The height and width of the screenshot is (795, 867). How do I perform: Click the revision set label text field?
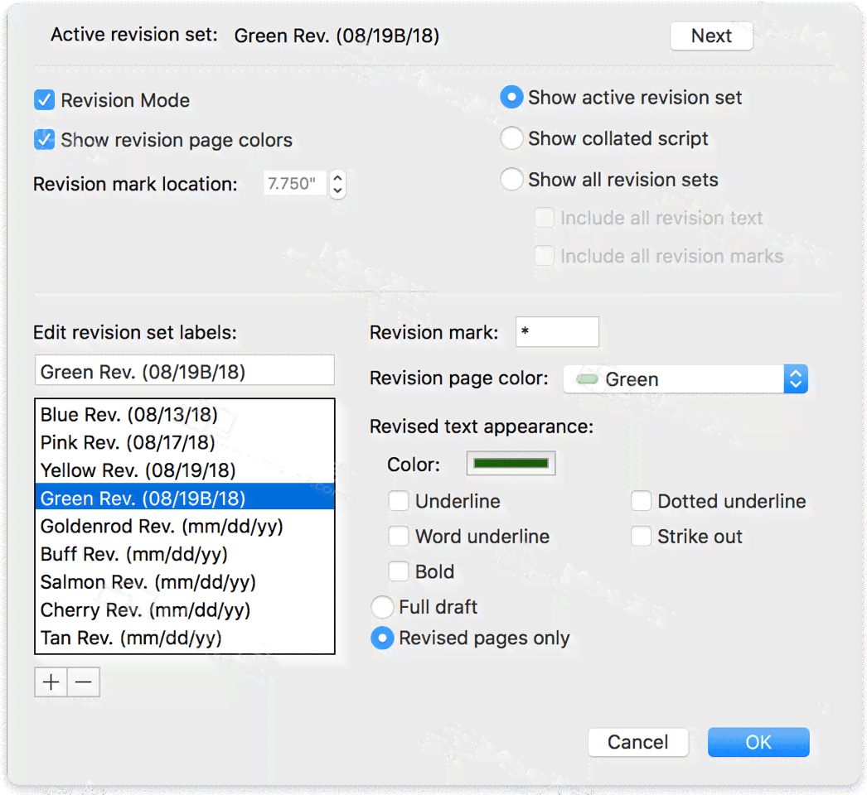coord(185,371)
